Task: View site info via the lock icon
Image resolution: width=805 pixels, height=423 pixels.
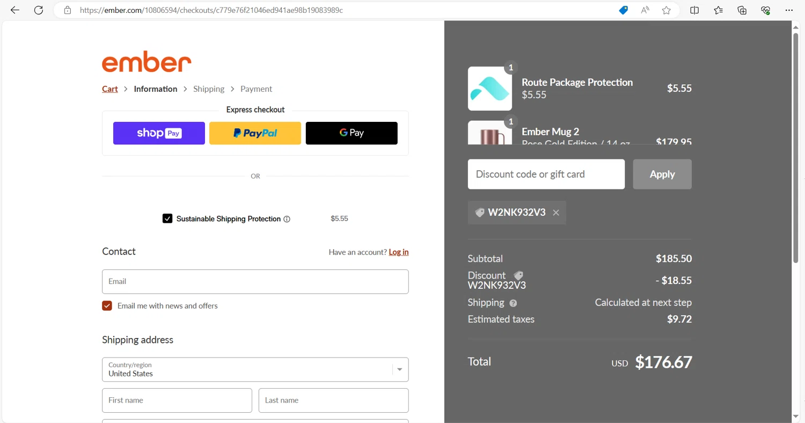Action: point(68,10)
